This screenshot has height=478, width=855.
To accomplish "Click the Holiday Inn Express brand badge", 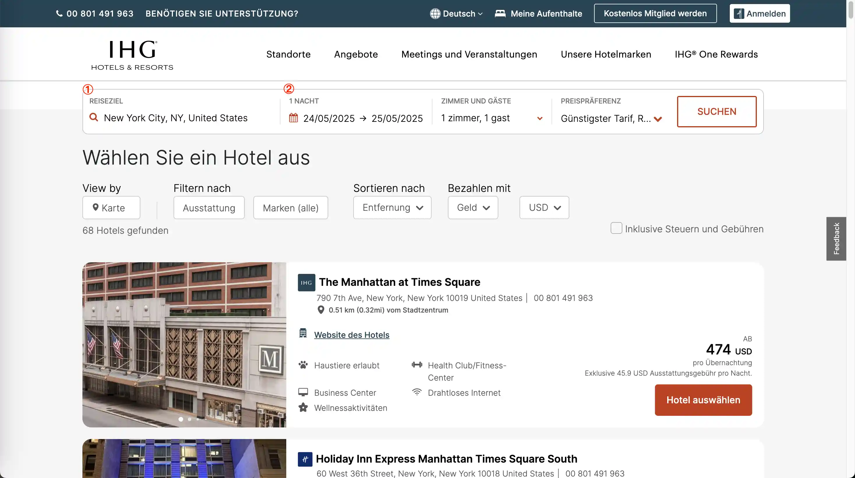I will pyautogui.click(x=305, y=459).
